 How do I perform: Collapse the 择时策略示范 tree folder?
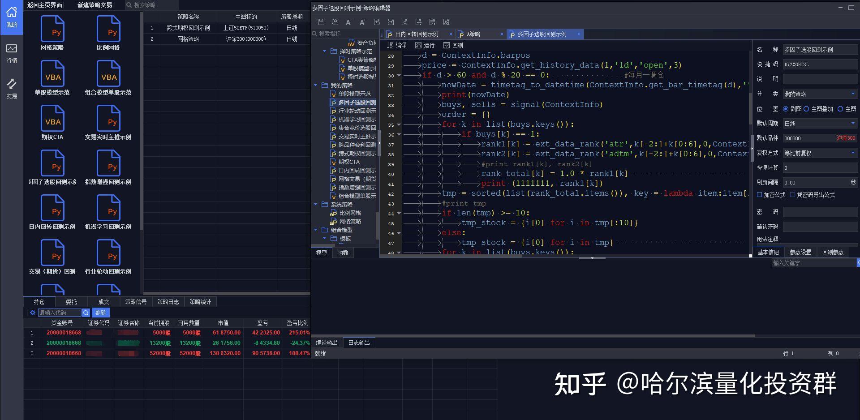point(324,51)
